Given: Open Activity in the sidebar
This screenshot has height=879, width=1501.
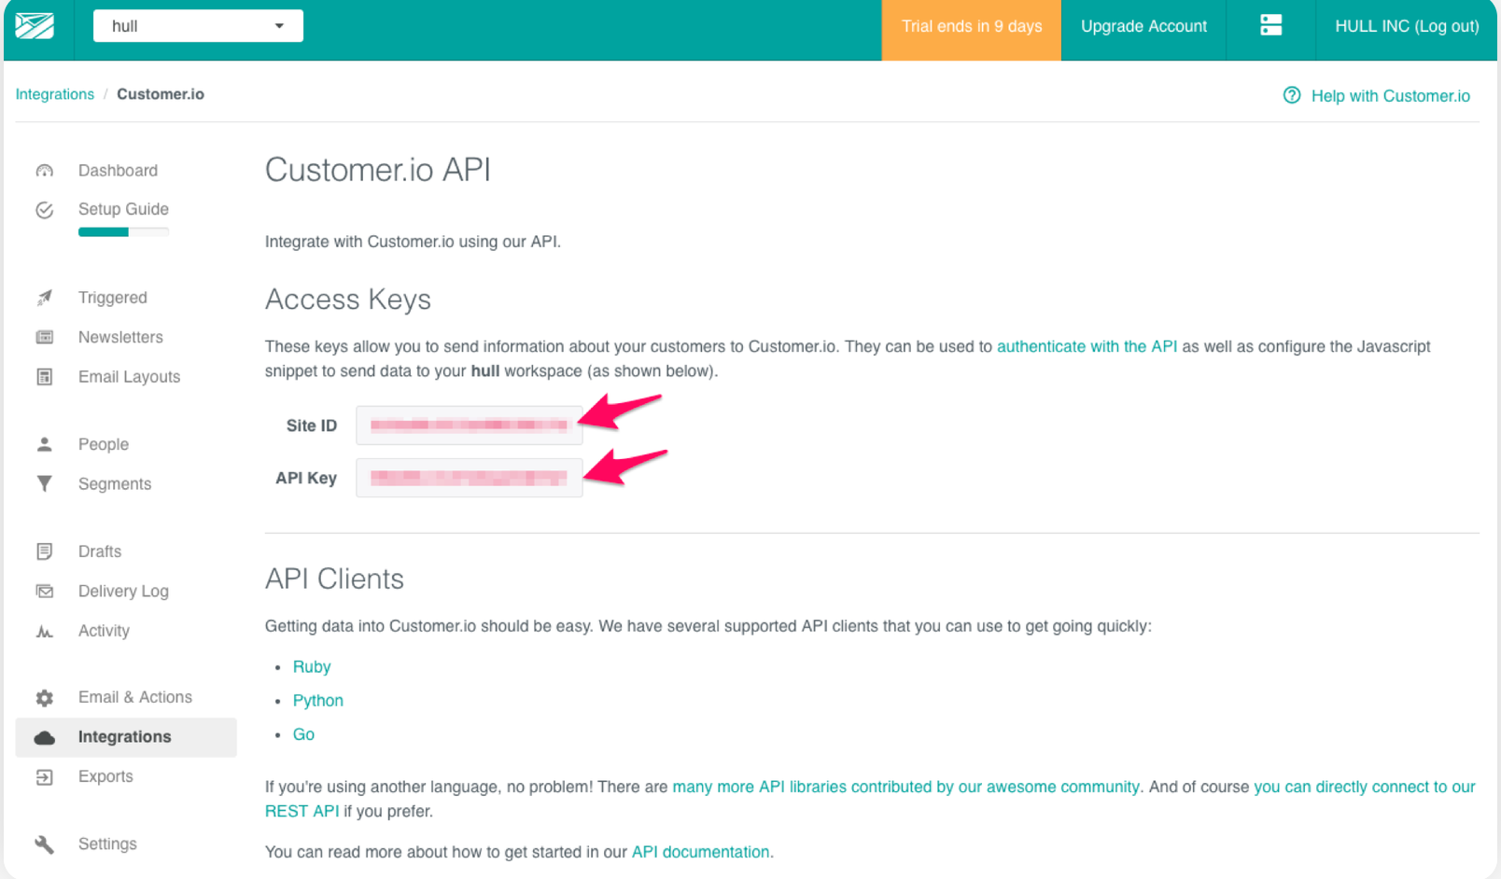Looking at the screenshot, I should pyautogui.click(x=104, y=631).
